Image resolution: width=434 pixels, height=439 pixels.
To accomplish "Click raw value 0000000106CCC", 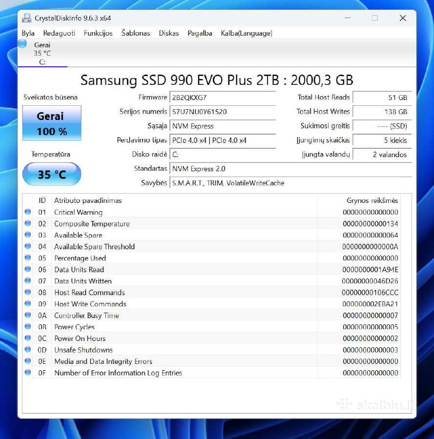I will click(370, 293).
